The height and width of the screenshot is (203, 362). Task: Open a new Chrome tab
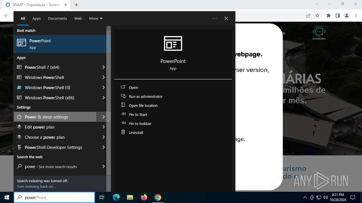(x=76, y=5)
